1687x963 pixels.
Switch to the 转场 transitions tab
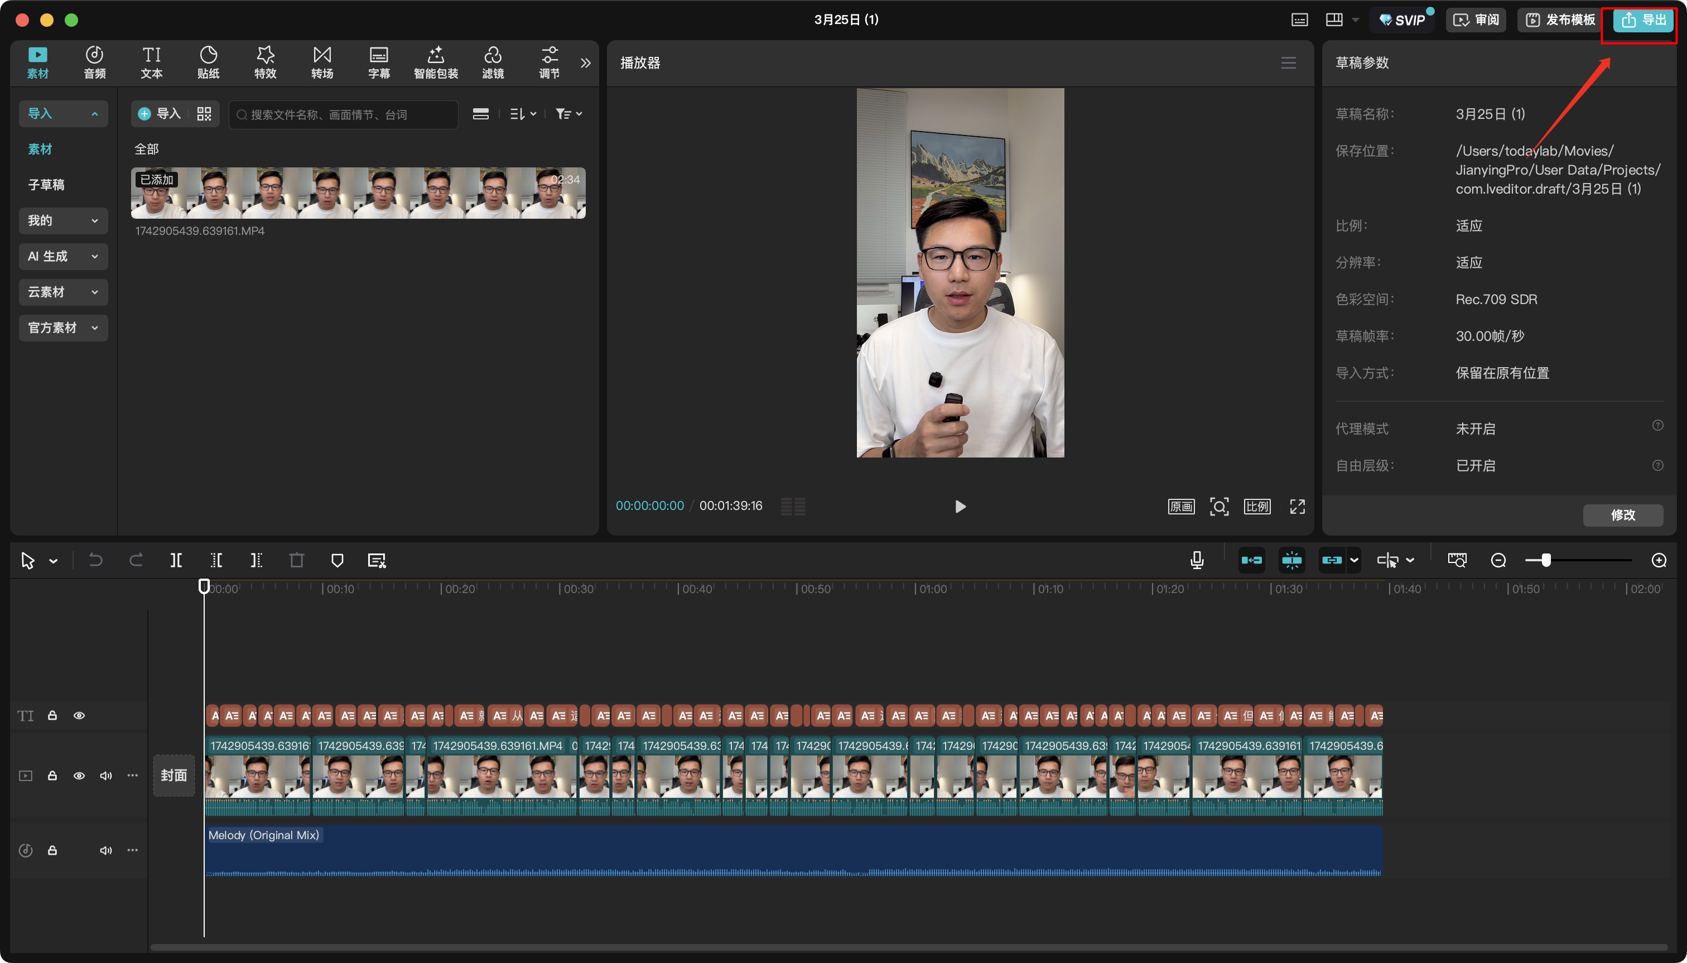click(322, 62)
